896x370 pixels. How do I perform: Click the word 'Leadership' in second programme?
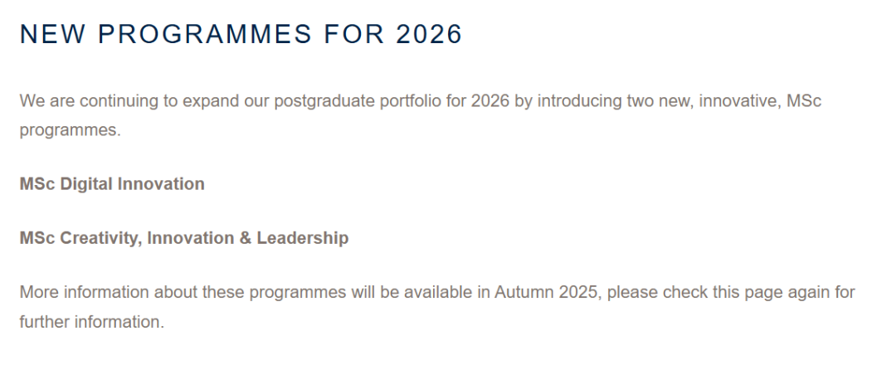point(303,238)
